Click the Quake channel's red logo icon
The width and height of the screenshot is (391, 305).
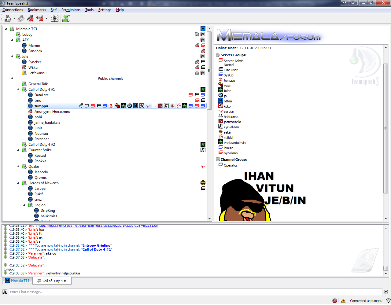tap(203, 167)
